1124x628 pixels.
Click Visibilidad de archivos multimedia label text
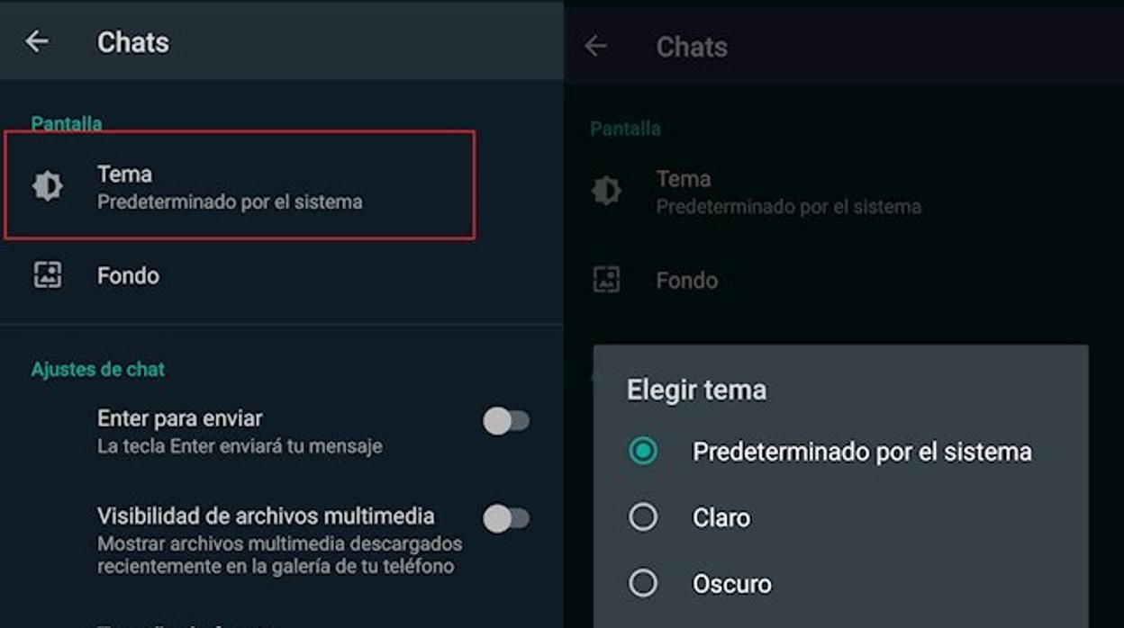coord(266,516)
